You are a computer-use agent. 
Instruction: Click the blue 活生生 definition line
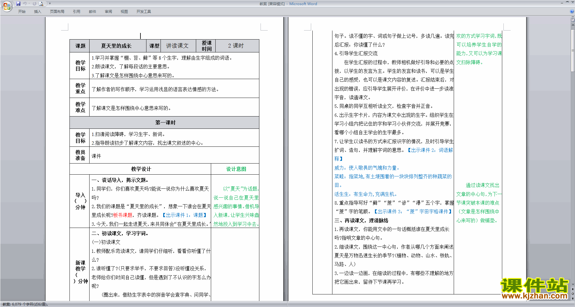(366, 194)
